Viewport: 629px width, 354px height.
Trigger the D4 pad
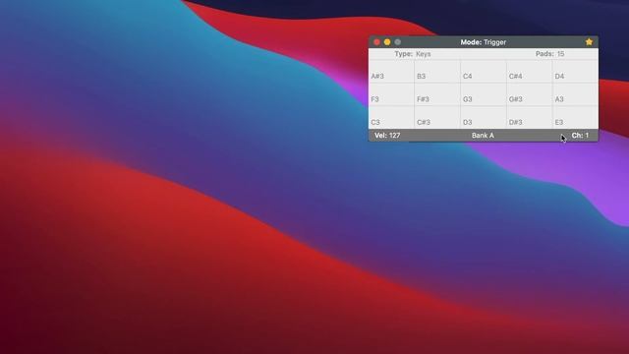pos(575,72)
